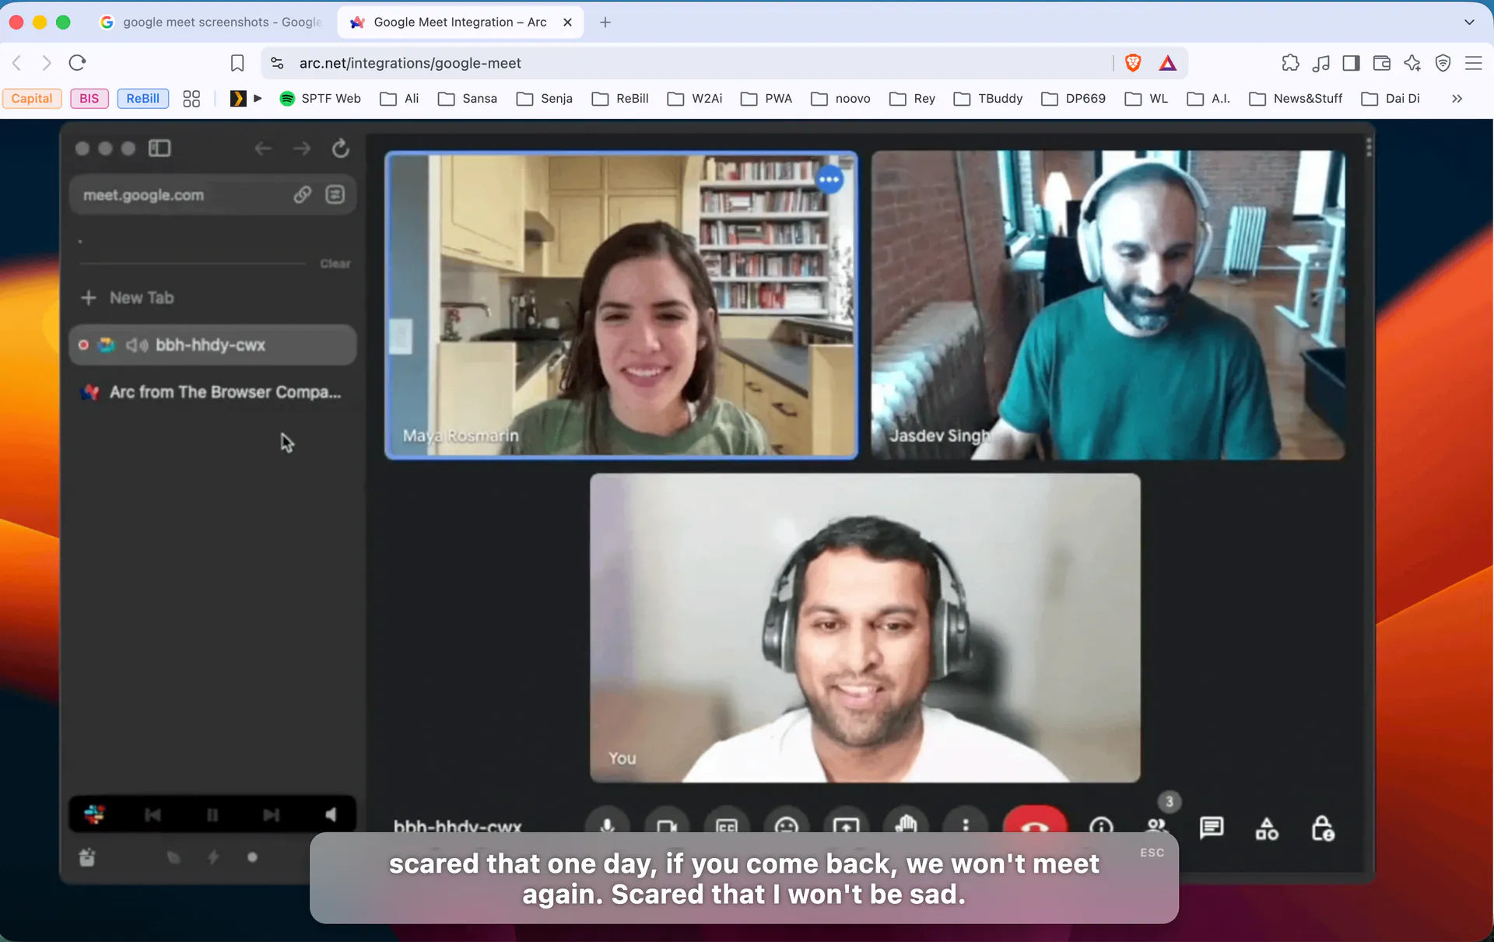This screenshot has width=1494, height=942.
Task: Open the extensions puzzle icon
Action: (1290, 63)
